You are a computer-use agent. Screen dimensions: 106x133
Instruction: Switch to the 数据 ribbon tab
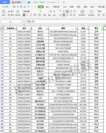pos(72,7)
